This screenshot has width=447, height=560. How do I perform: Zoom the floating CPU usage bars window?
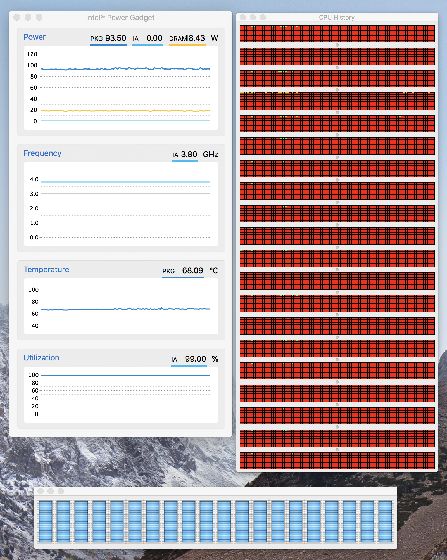click(61, 491)
